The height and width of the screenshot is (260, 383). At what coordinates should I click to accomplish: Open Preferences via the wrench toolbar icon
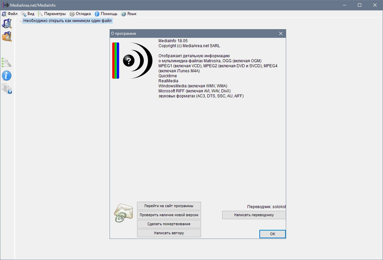7,63
